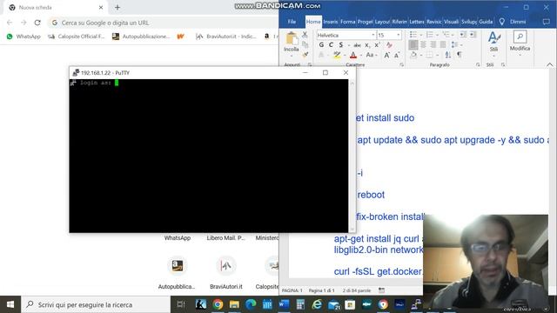Open the Kindle app on the taskbar
557x313 pixels.
tap(201, 304)
